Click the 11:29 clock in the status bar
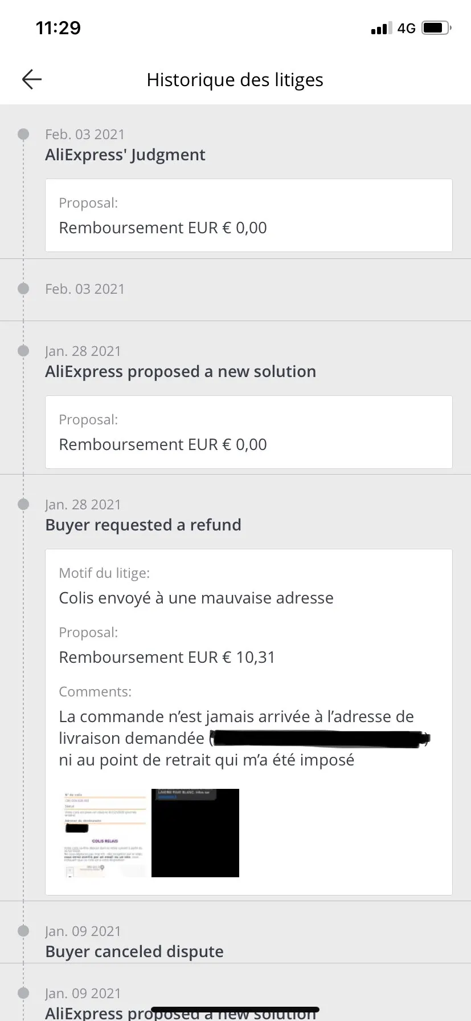Viewport: 471px width, 1021px height. pyautogui.click(x=58, y=28)
